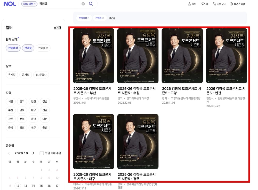Remove the 판매예정 filter chip

click(88, 18)
